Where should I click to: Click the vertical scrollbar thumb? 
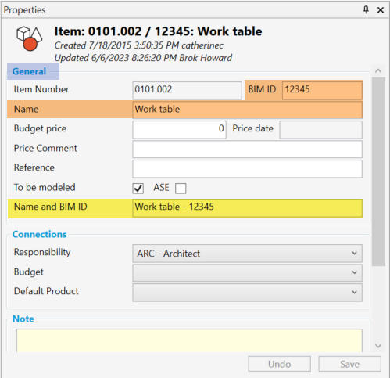point(378,171)
